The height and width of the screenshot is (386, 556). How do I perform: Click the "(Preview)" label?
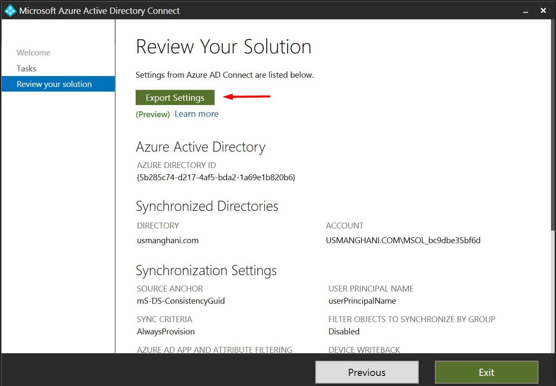click(x=153, y=114)
